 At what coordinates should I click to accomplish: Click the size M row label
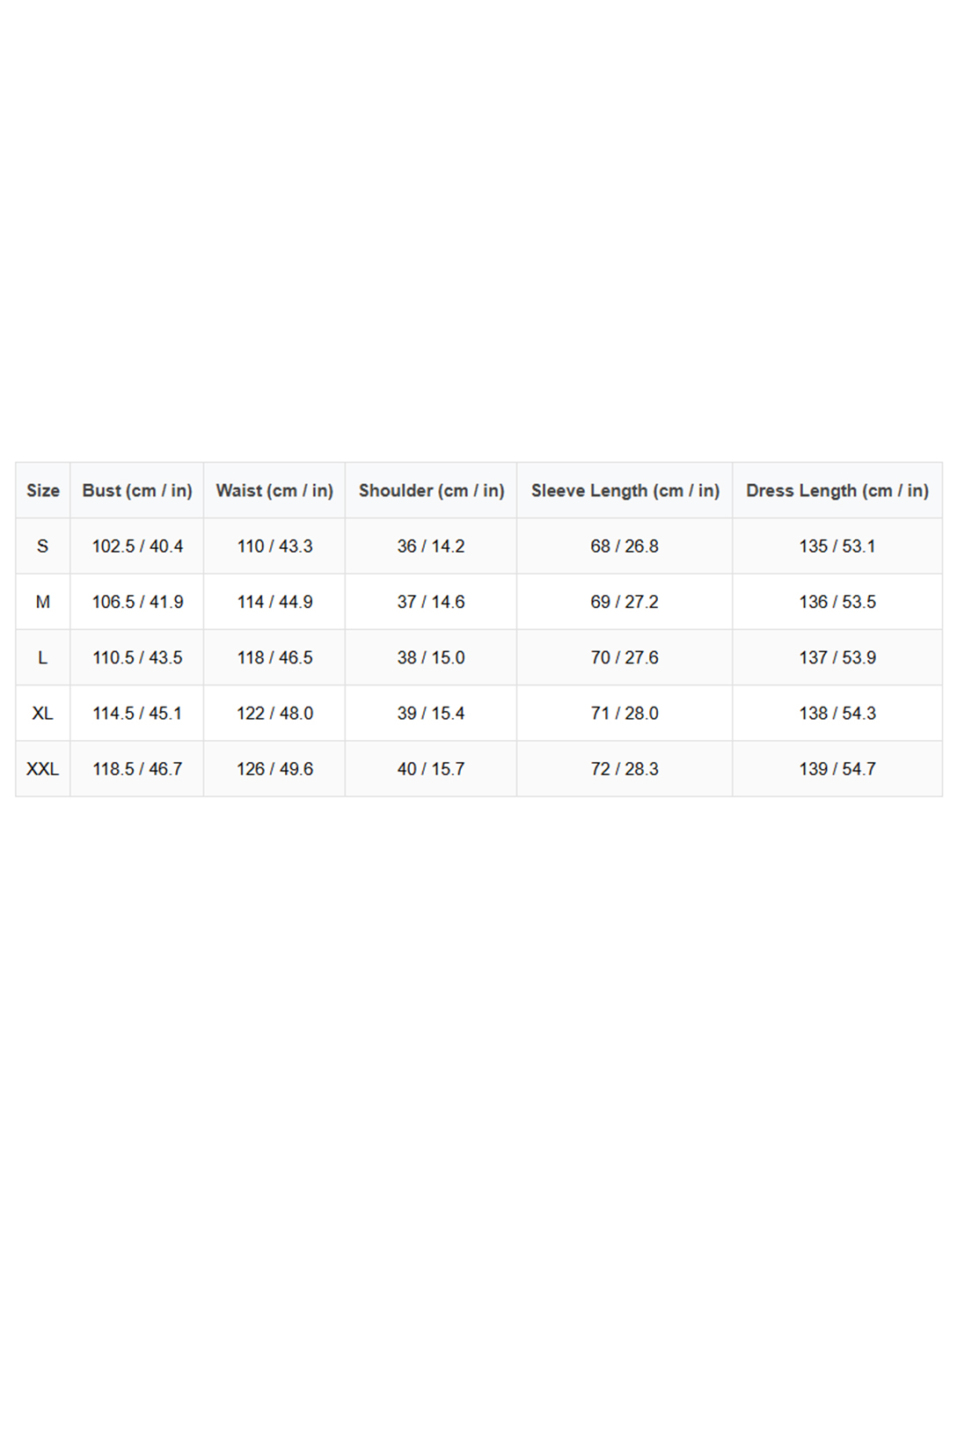pos(43,602)
